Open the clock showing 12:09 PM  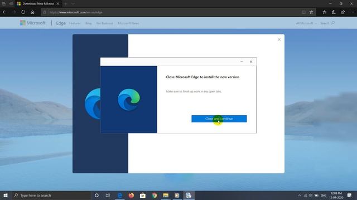(336, 196)
